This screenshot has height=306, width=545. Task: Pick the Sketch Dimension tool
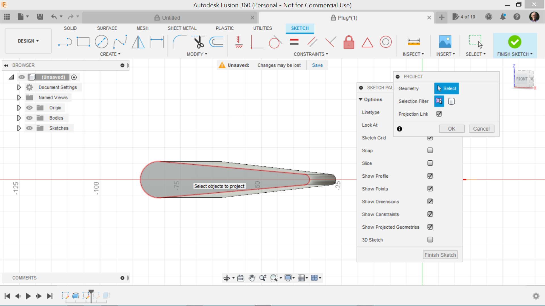click(x=157, y=42)
